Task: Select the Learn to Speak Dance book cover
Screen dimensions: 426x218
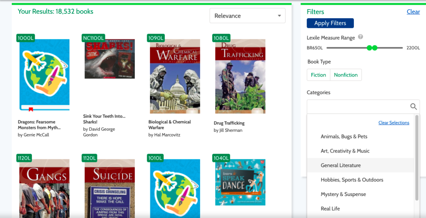Action: 240,182
